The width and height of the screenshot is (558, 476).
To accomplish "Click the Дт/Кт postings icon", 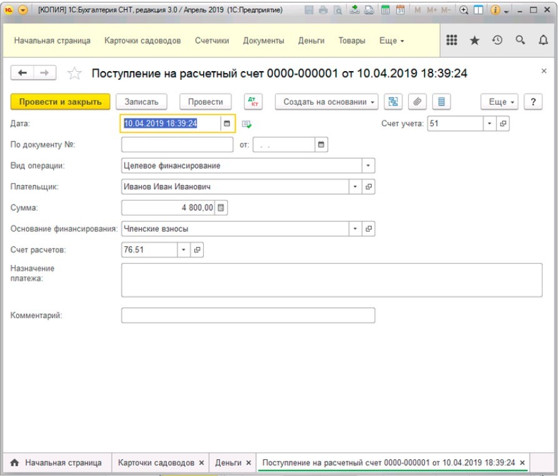I will coord(254,102).
